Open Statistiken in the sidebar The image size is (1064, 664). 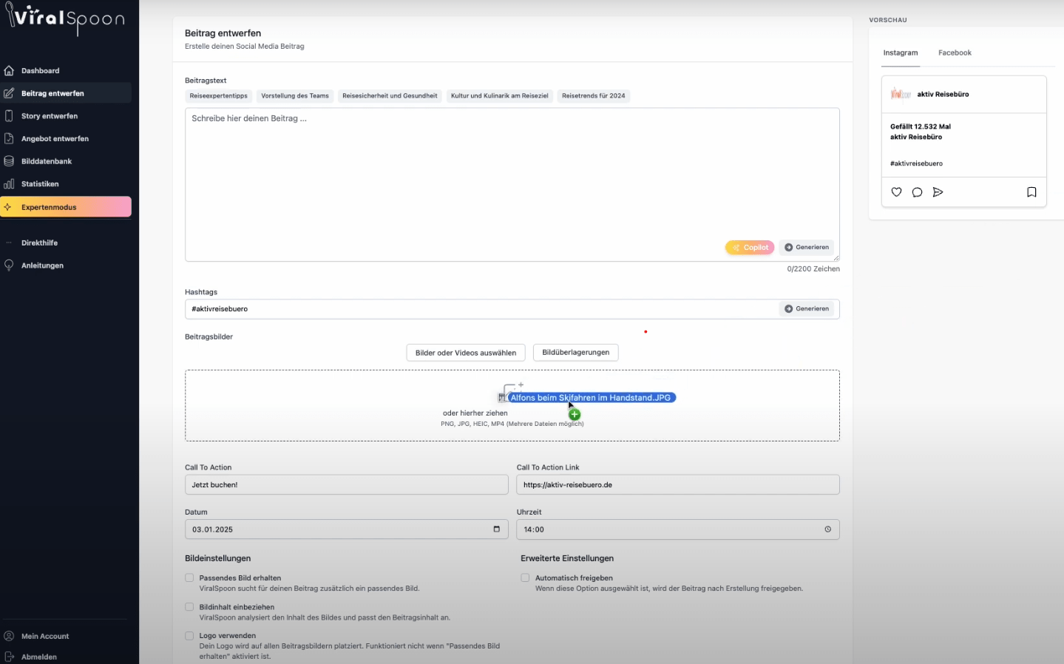click(x=40, y=184)
